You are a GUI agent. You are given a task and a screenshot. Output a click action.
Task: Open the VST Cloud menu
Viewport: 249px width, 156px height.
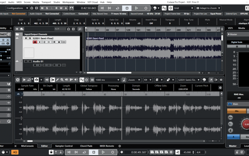pyautogui.click(x=93, y=2)
